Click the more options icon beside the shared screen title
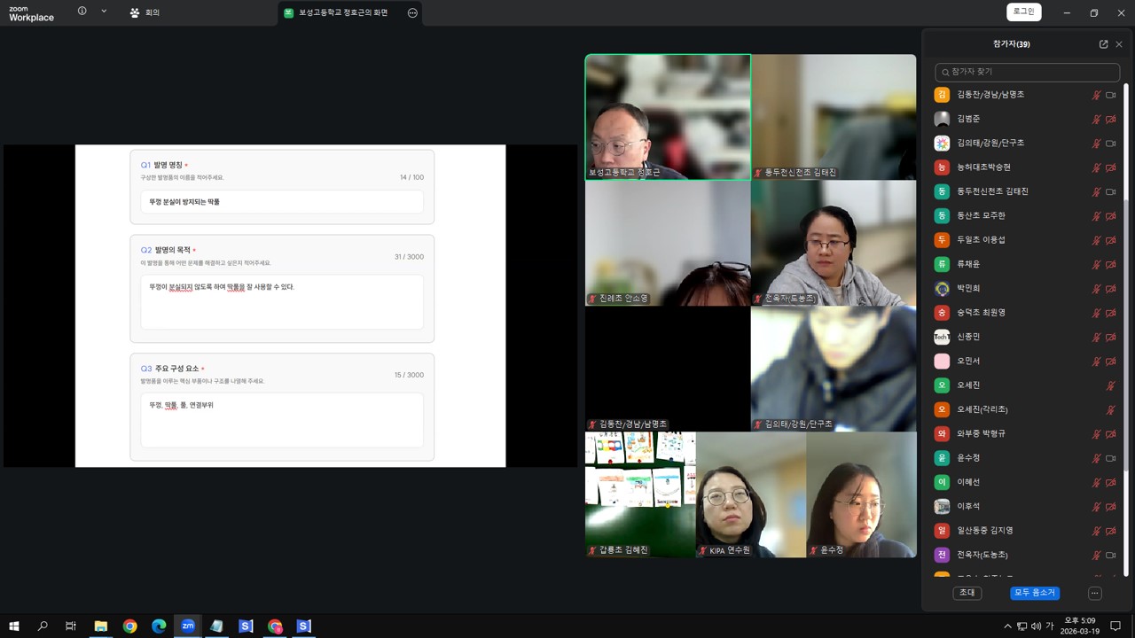The height and width of the screenshot is (638, 1135). coord(412,13)
